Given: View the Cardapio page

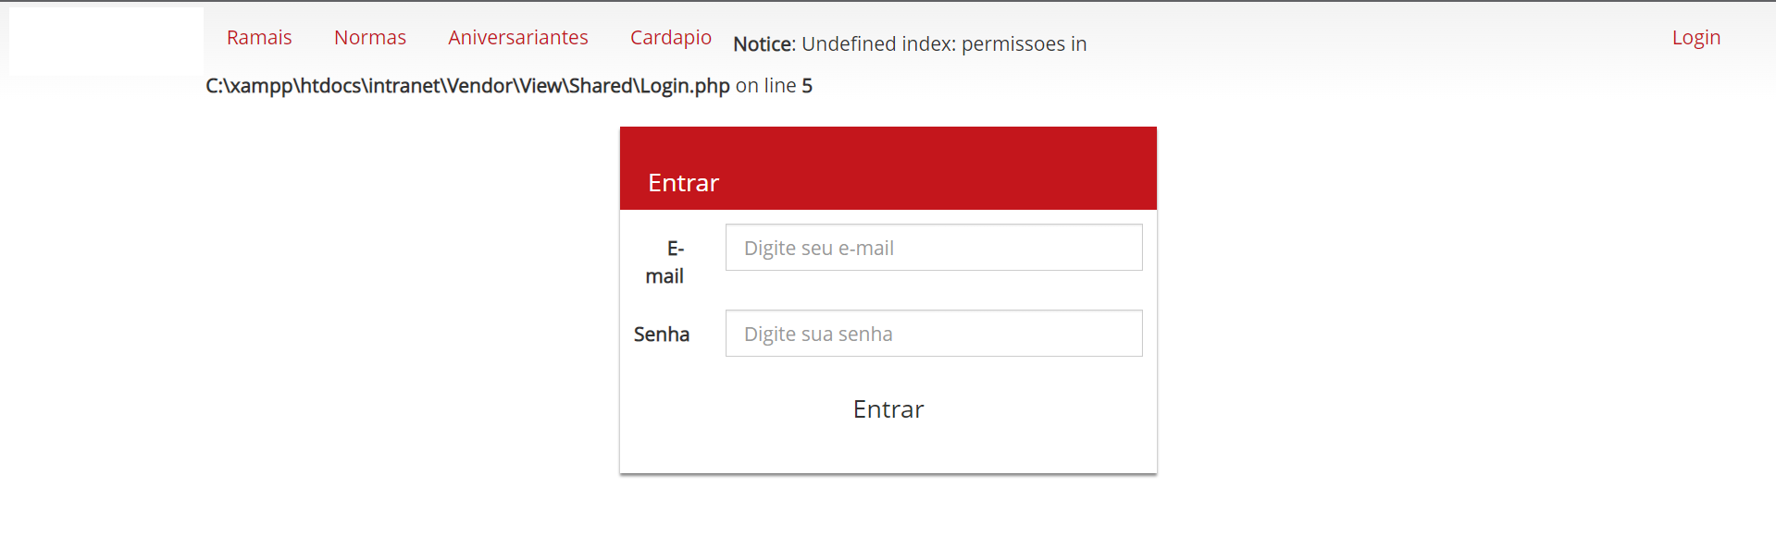Looking at the screenshot, I should [x=671, y=37].
